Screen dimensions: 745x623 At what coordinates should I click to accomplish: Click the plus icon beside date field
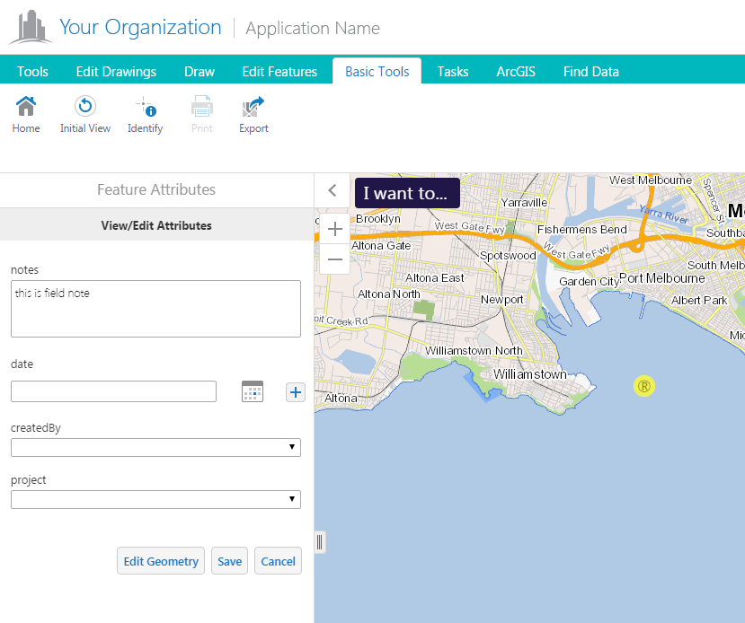296,392
